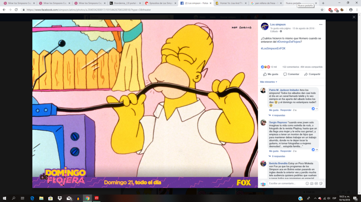
Task: Reply to Patrix M. Jackson's comment
Action: coord(286,110)
